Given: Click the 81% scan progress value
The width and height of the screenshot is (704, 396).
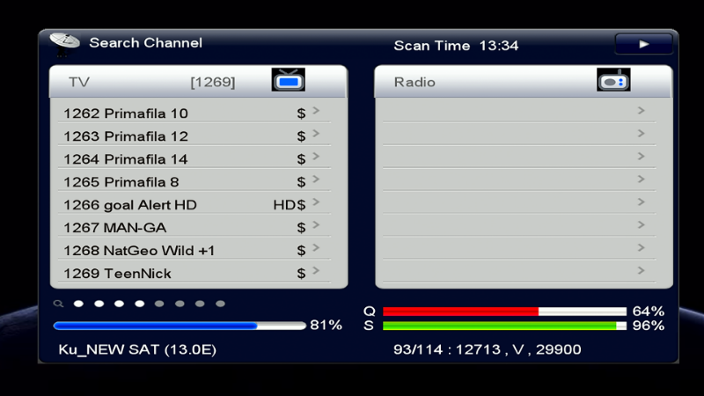Looking at the screenshot, I should pos(326,325).
